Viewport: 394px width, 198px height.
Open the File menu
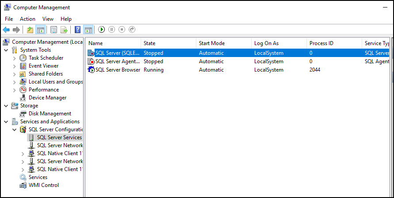point(9,19)
